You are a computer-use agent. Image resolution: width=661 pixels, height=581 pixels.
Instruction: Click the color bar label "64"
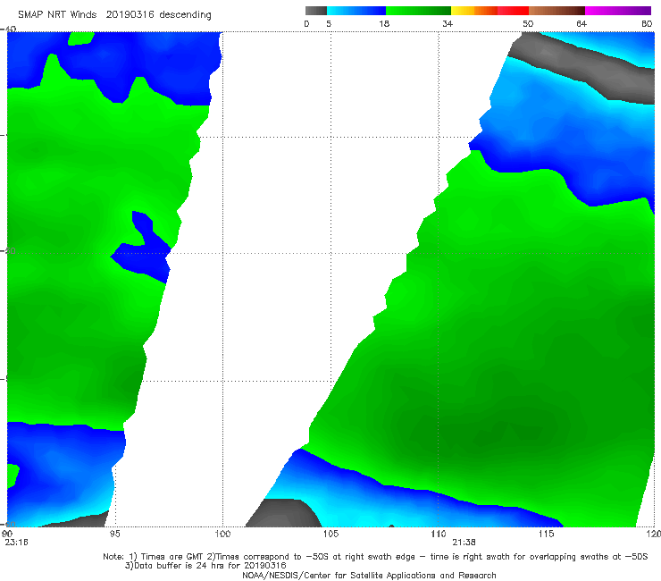click(x=582, y=23)
